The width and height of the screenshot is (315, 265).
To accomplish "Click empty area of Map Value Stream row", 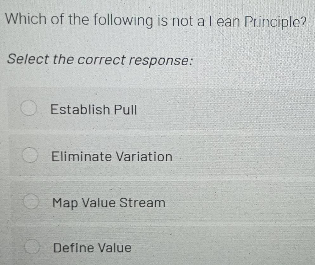I will [241, 203].
